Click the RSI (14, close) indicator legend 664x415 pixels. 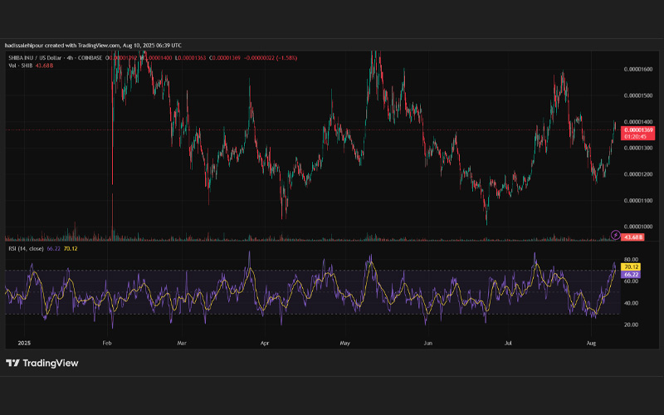pos(26,248)
